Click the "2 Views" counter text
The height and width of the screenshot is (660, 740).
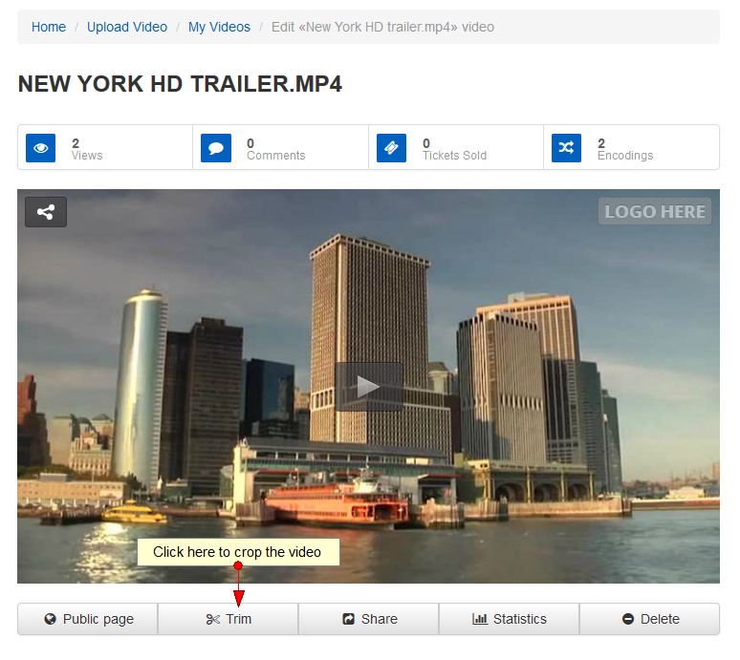pyautogui.click(x=87, y=149)
